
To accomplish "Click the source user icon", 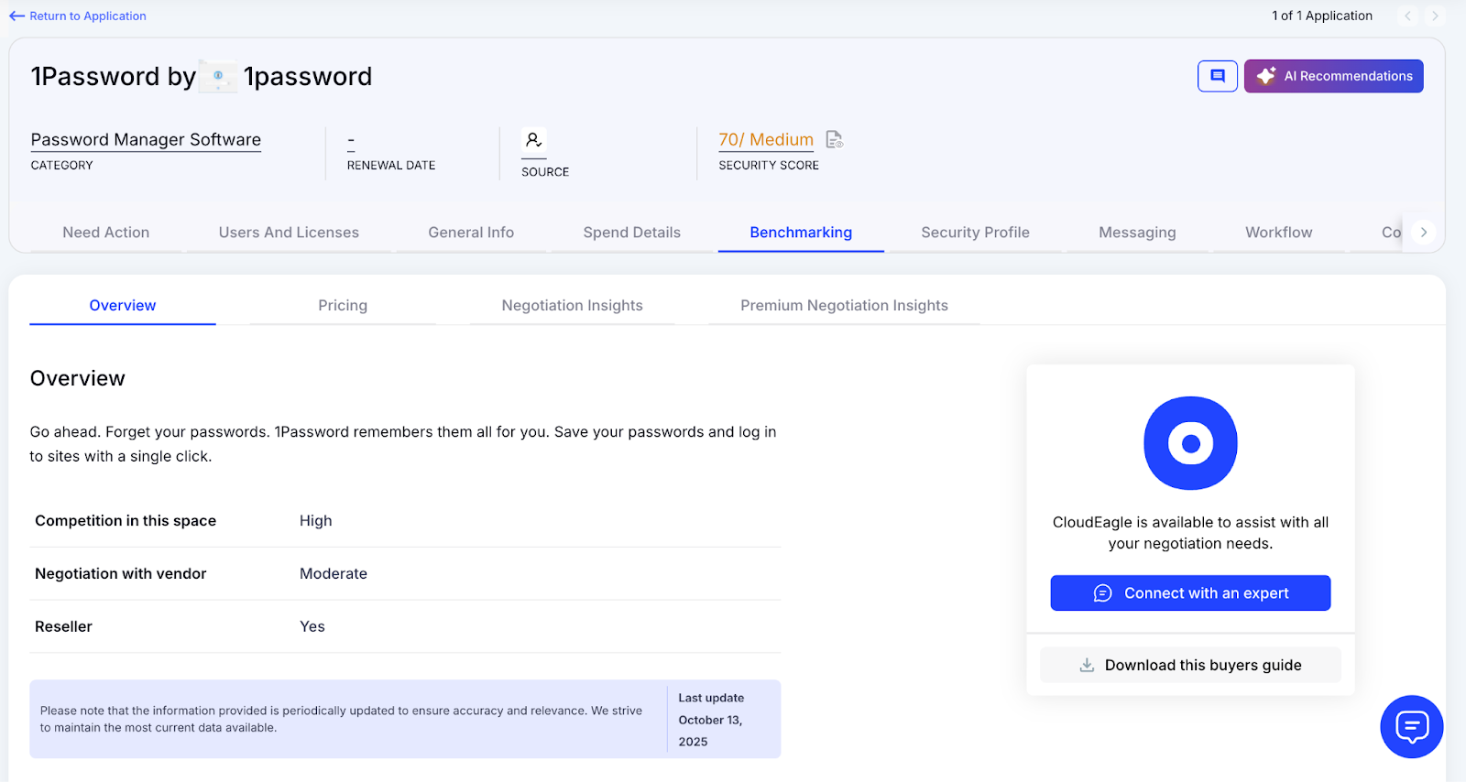I will (x=534, y=140).
